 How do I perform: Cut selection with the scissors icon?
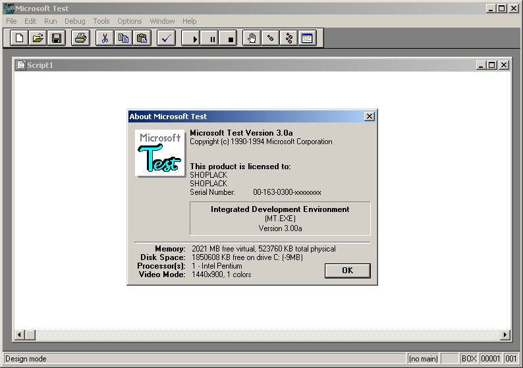(x=105, y=38)
